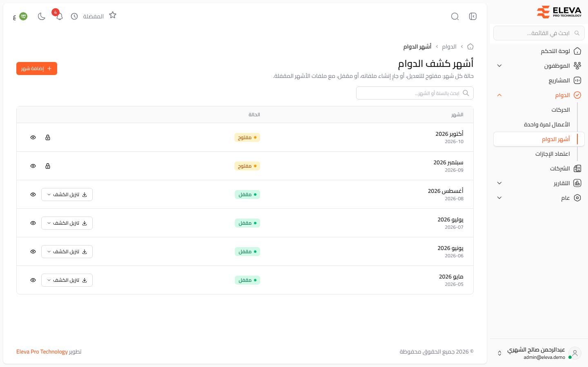Open the user account switcher chevrons
Image resolution: width=588 pixels, height=367 pixels.
point(499,353)
